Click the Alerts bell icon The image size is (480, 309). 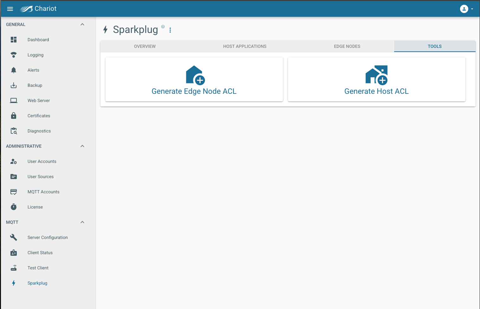(x=14, y=70)
